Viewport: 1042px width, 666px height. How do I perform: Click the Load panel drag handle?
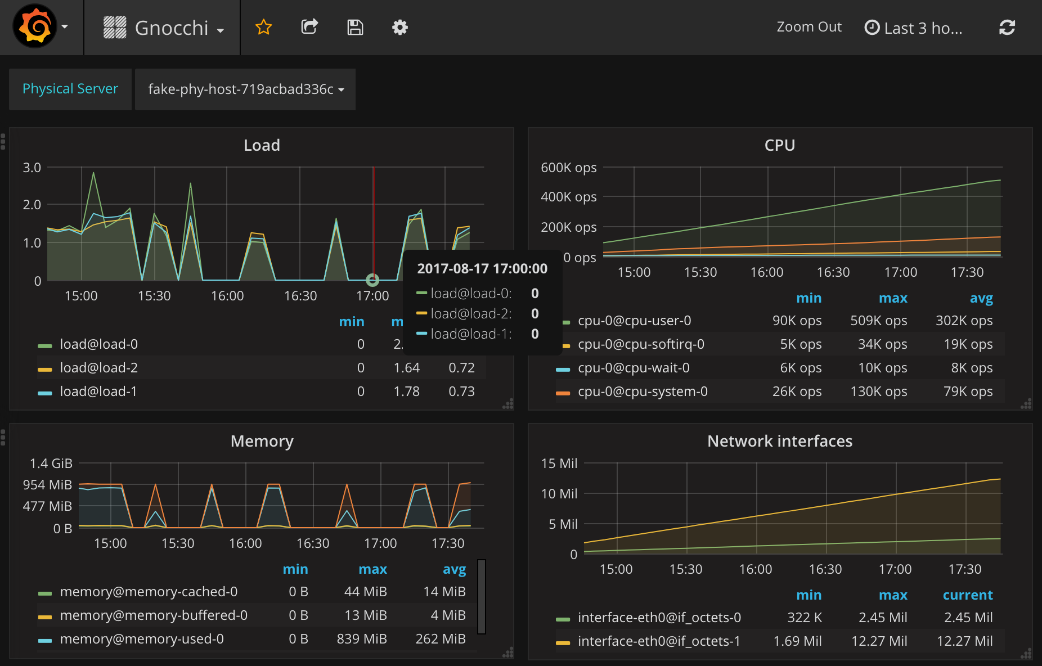(3, 141)
